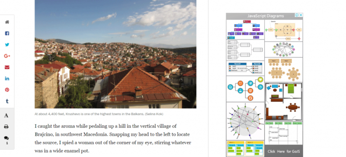This screenshot has width=346, height=157.
Task: Click the floor plan diagram thumbnail
Action: pyautogui.click(x=284, y=102)
